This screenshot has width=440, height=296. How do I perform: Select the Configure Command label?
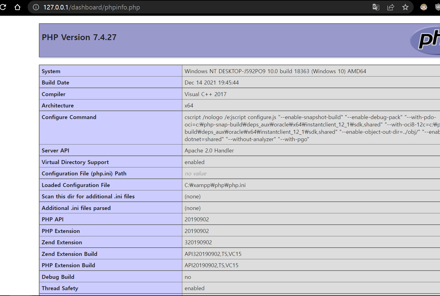click(69, 117)
